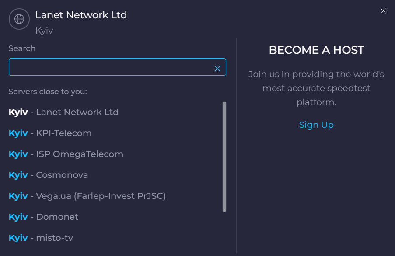Pick the Kyiv - misto-tv server
The height and width of the screenshot is (256, 395).
[x=41, y=237]
